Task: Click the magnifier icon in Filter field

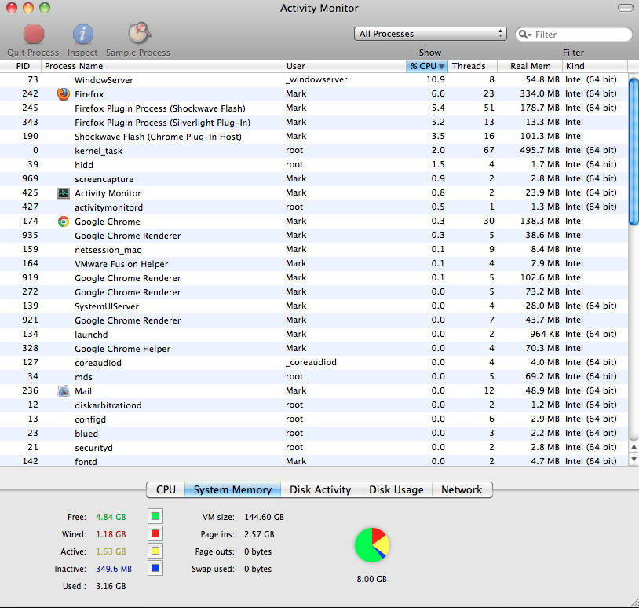Action: [x=524, y=35]
